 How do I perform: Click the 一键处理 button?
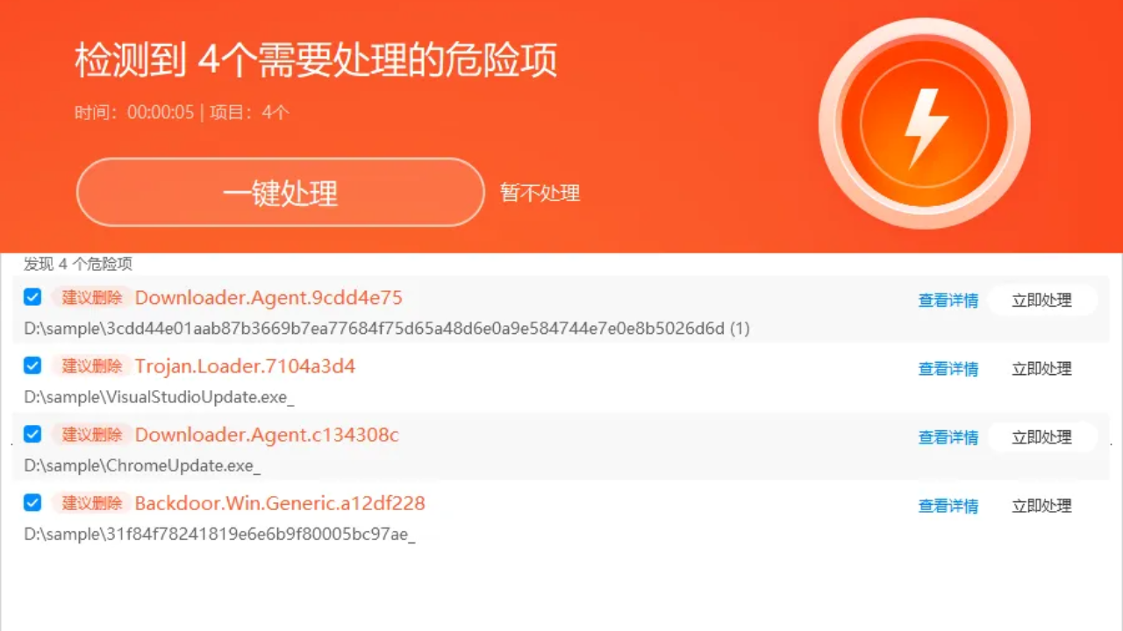pos(281,193)
